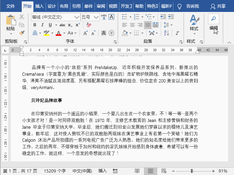Apply numbered list
Screen dimensions: 234x175
tap(137, 17)
